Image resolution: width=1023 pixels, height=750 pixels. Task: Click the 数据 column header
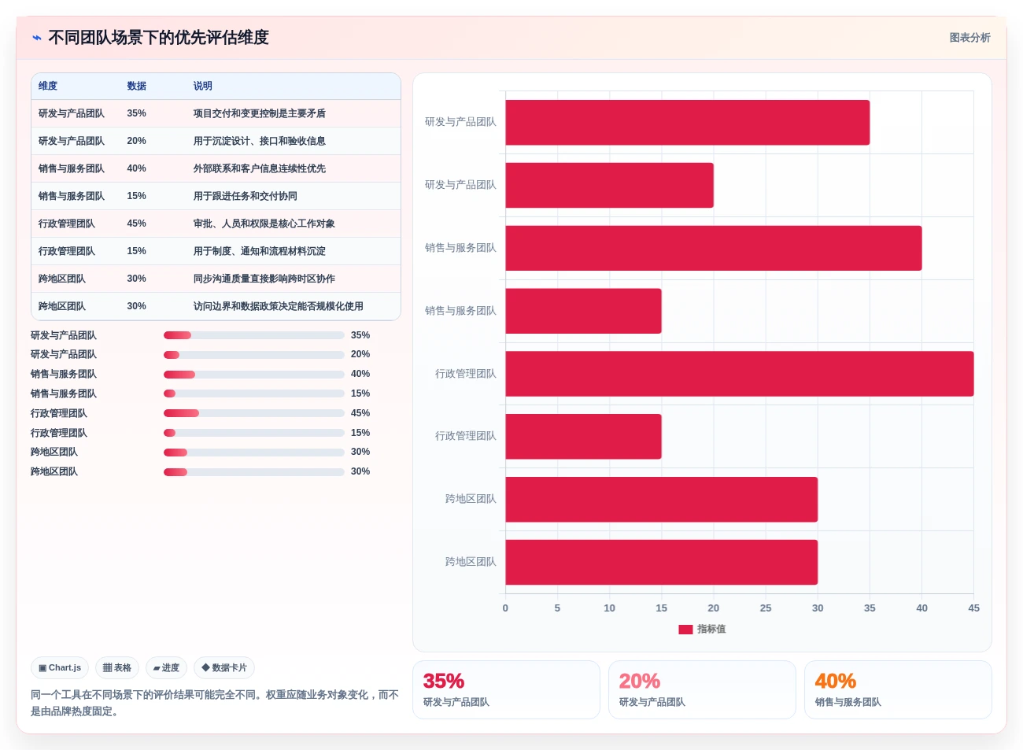coord(137,86)
